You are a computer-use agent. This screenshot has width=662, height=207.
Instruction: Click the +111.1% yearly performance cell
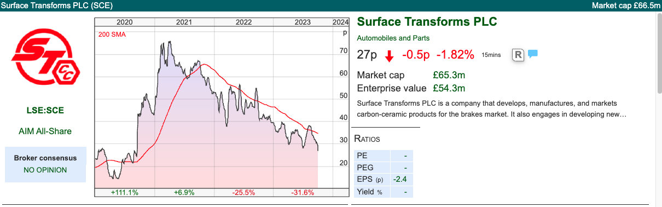(124, 192)
